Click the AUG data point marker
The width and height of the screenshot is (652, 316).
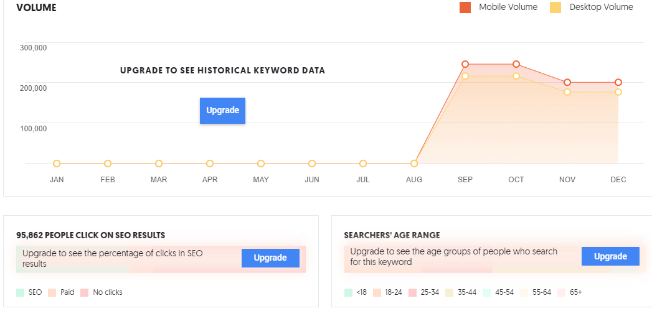[413, 164]
